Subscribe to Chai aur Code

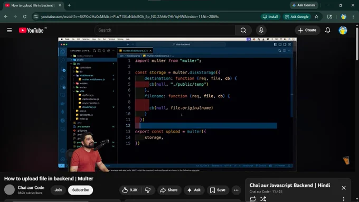click(x=80, y=190)
